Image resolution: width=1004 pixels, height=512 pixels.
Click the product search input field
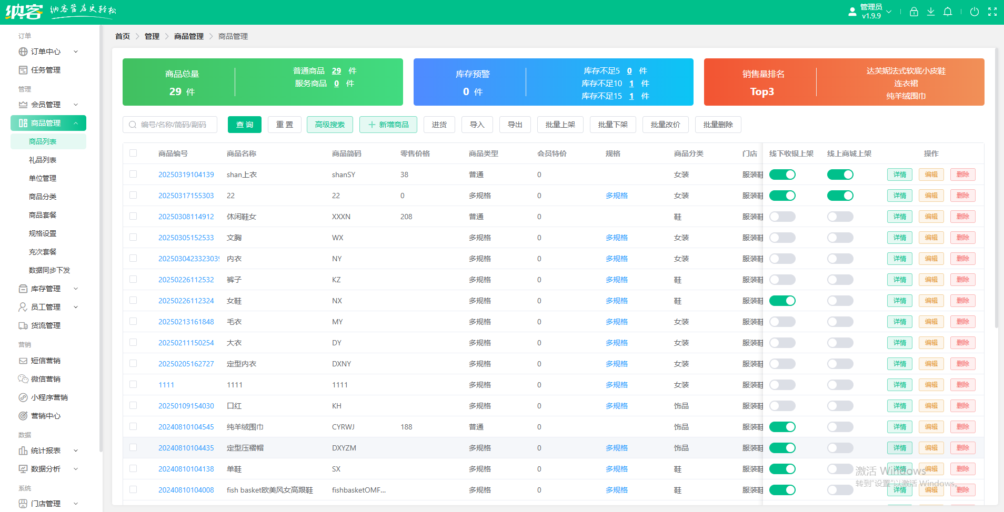[x=170, y=125]
